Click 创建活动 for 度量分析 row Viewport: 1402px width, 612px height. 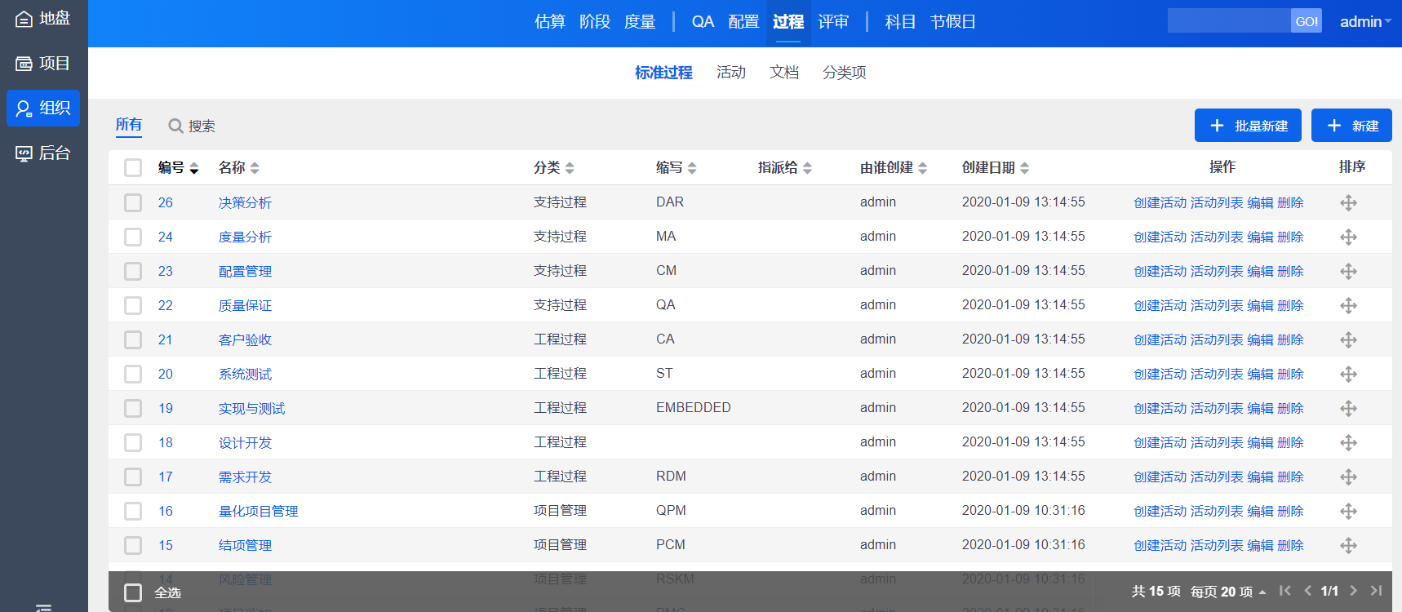pos(1160,237)
